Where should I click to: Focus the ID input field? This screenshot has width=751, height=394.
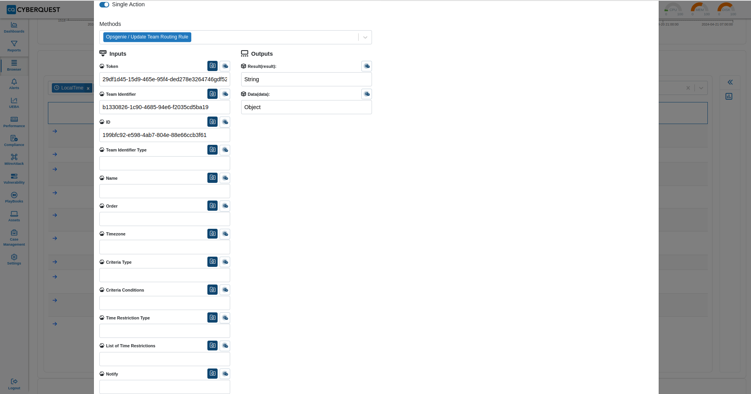(x=165, y=135)
